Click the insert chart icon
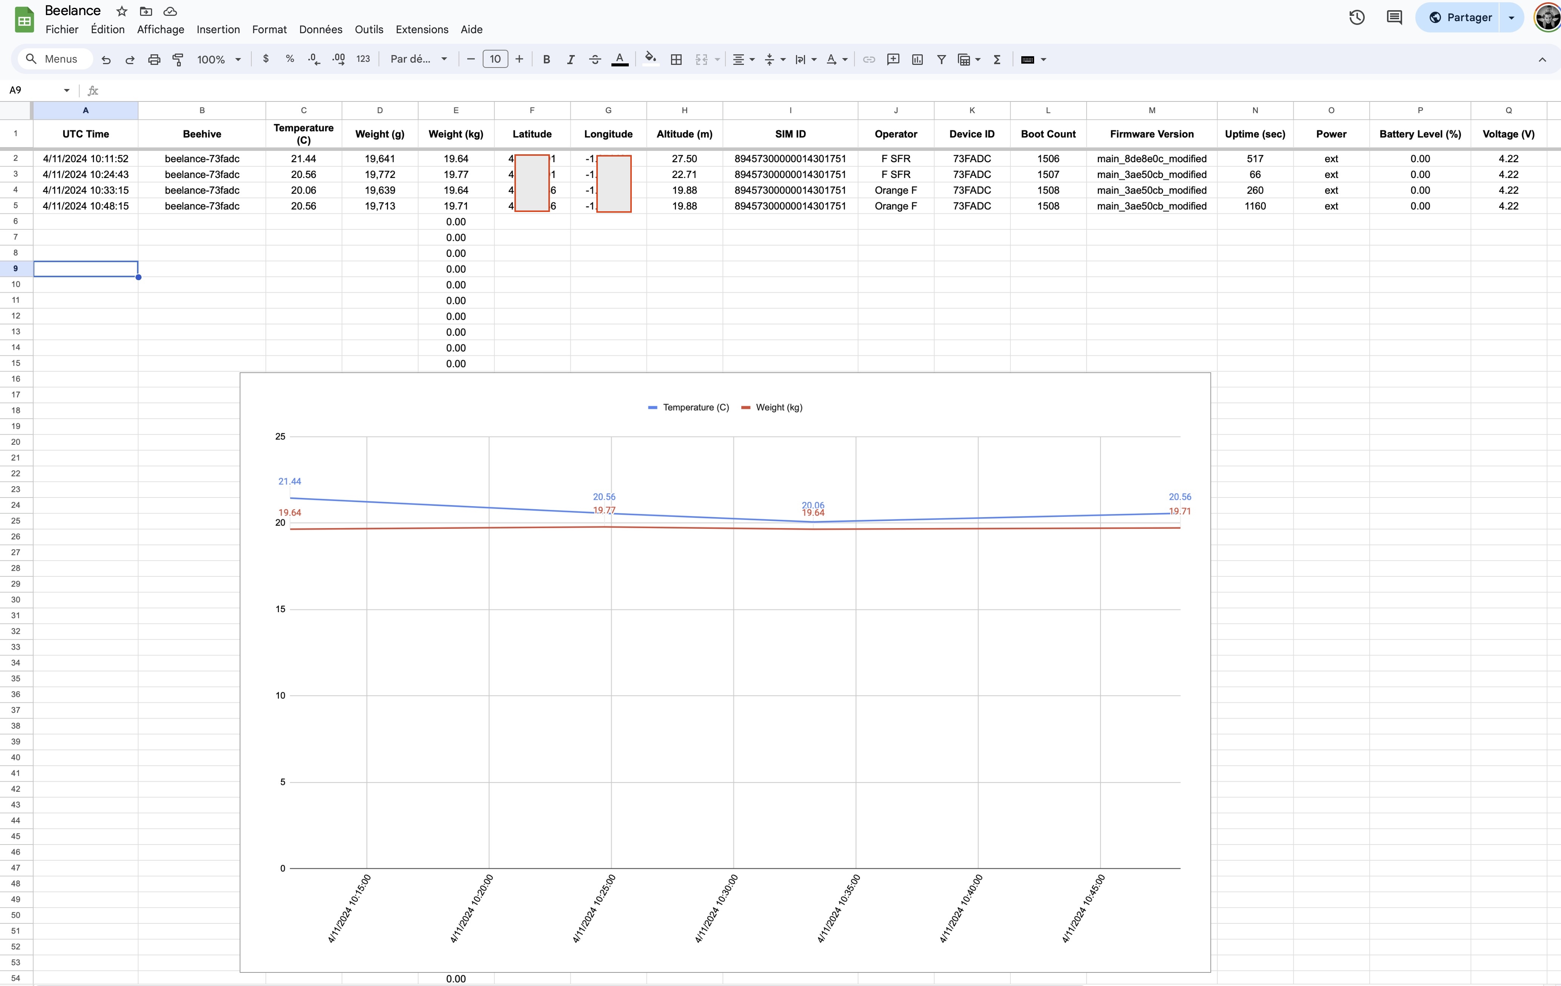1561x986 pixels. [917, 60]
